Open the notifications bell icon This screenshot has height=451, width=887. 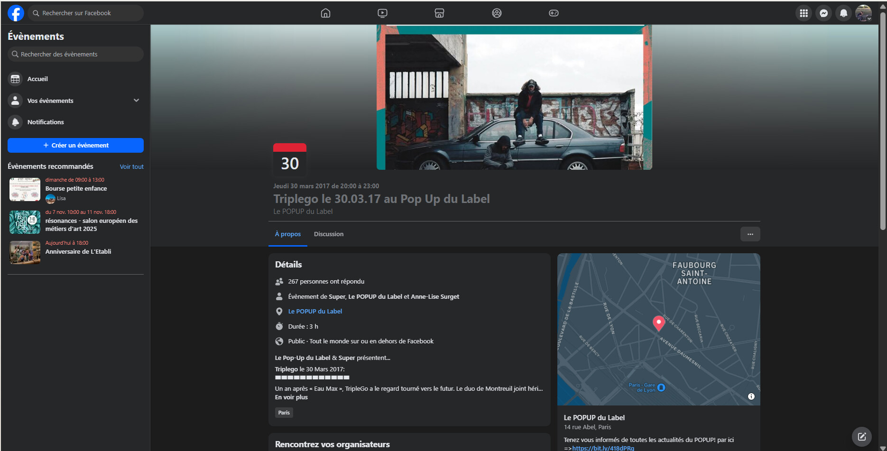[x=844, y=13]
